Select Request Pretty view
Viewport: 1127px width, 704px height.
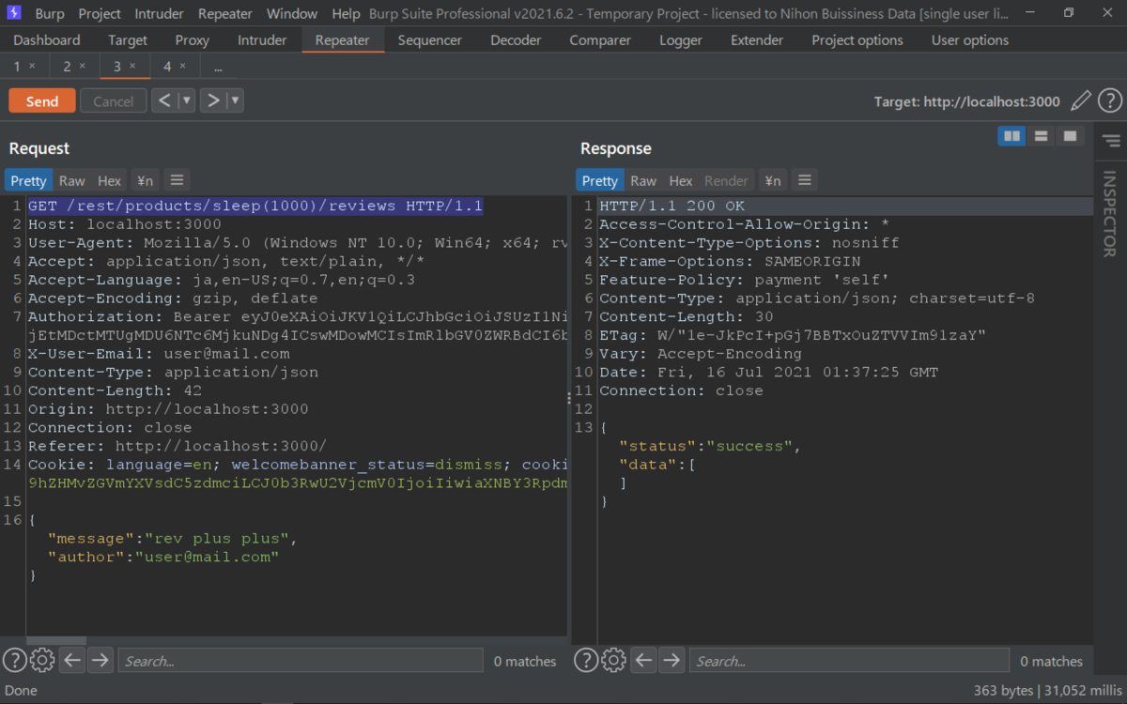pos(29,180)
